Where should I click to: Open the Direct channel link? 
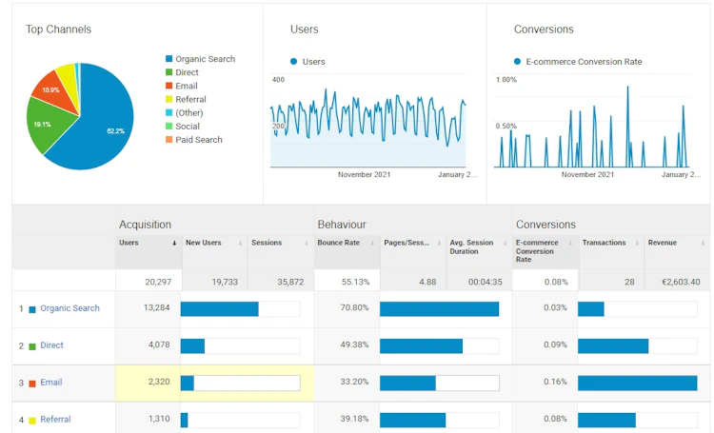pyautogui.click(x=52, y=345)
